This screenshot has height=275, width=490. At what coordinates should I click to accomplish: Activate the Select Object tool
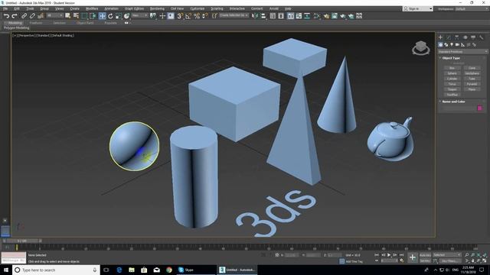coord(68,16)
